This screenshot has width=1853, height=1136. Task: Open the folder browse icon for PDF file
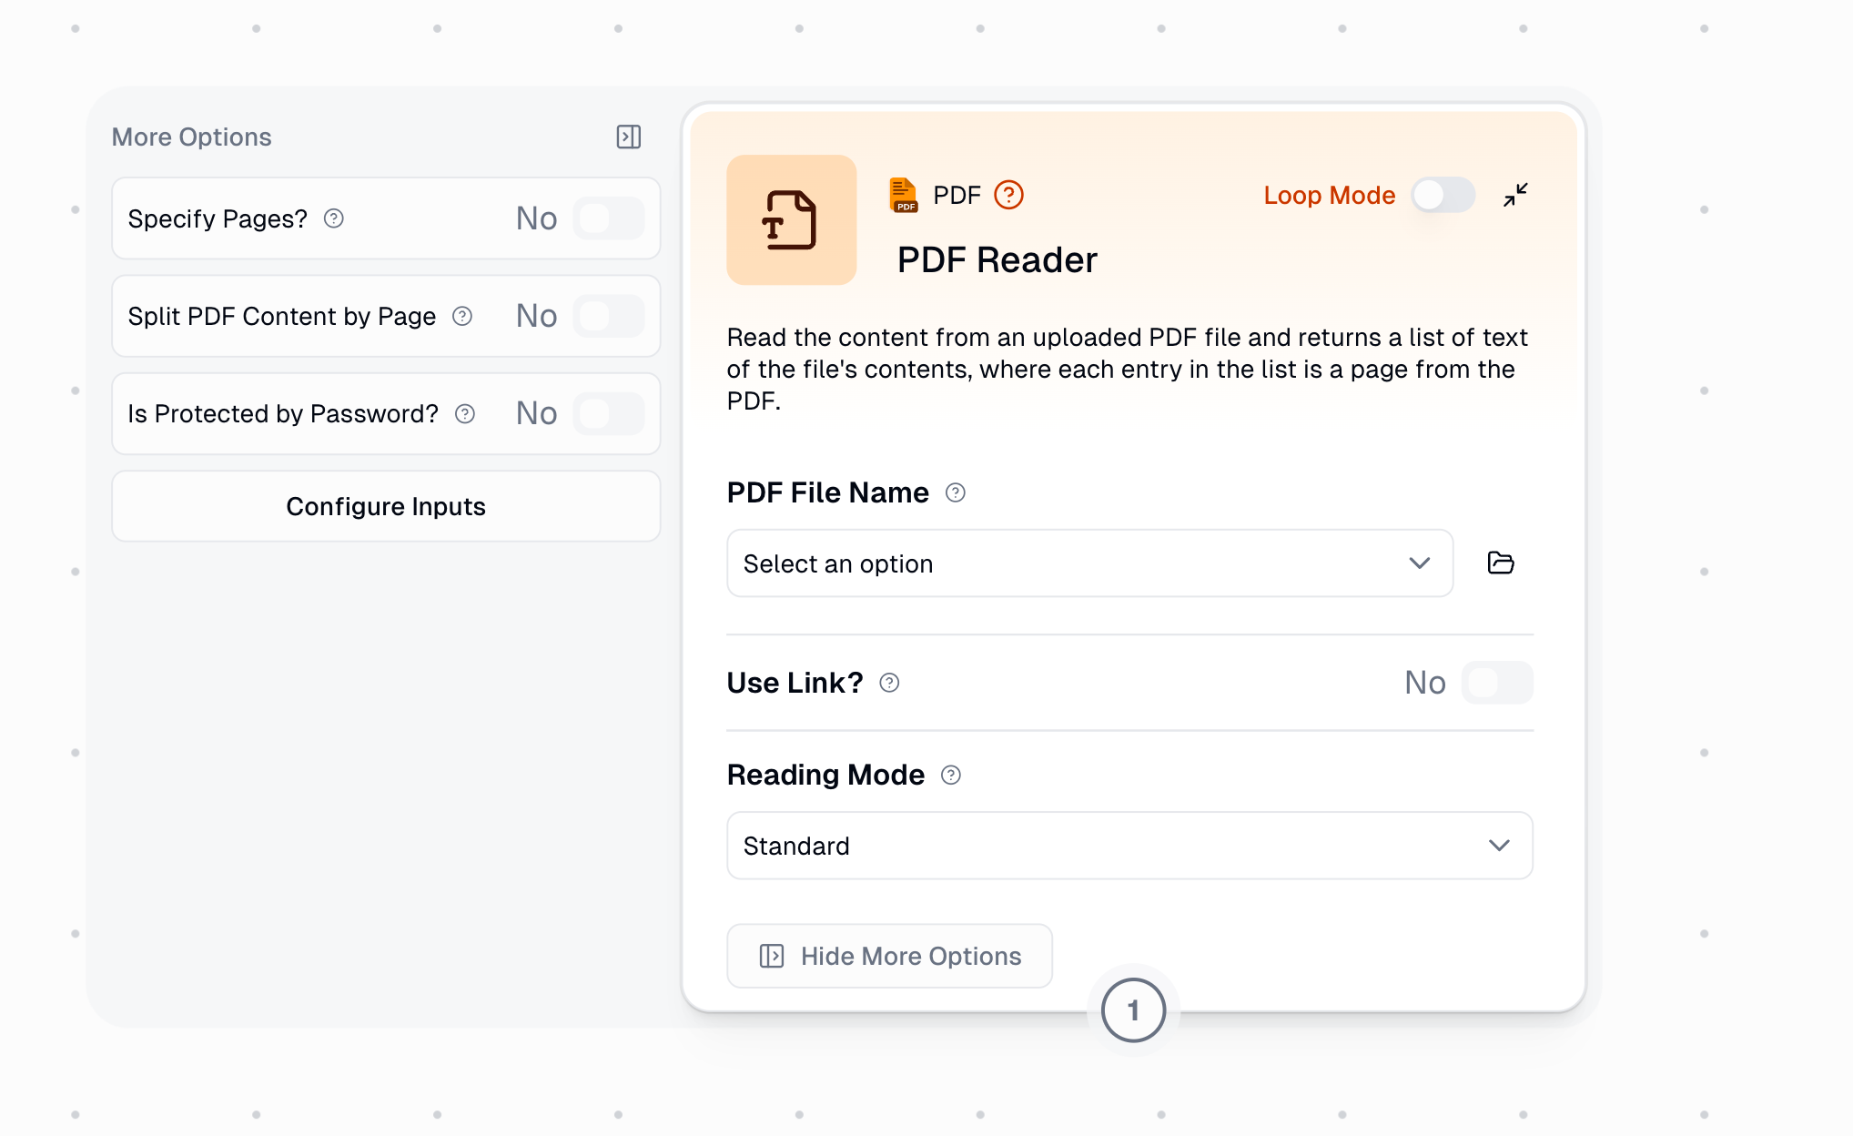(1500, 563)
